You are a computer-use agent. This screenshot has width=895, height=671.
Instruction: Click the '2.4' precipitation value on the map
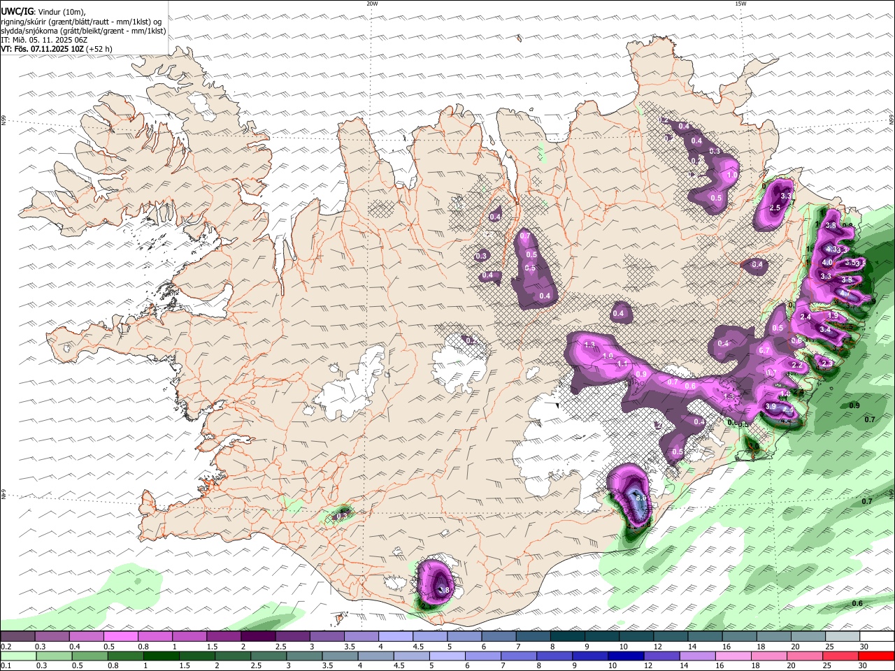click(x=805, y=317)
